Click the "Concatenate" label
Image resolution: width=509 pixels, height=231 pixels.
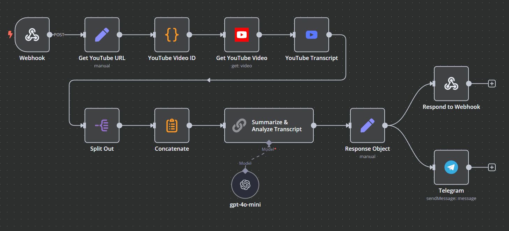(172, 149)
